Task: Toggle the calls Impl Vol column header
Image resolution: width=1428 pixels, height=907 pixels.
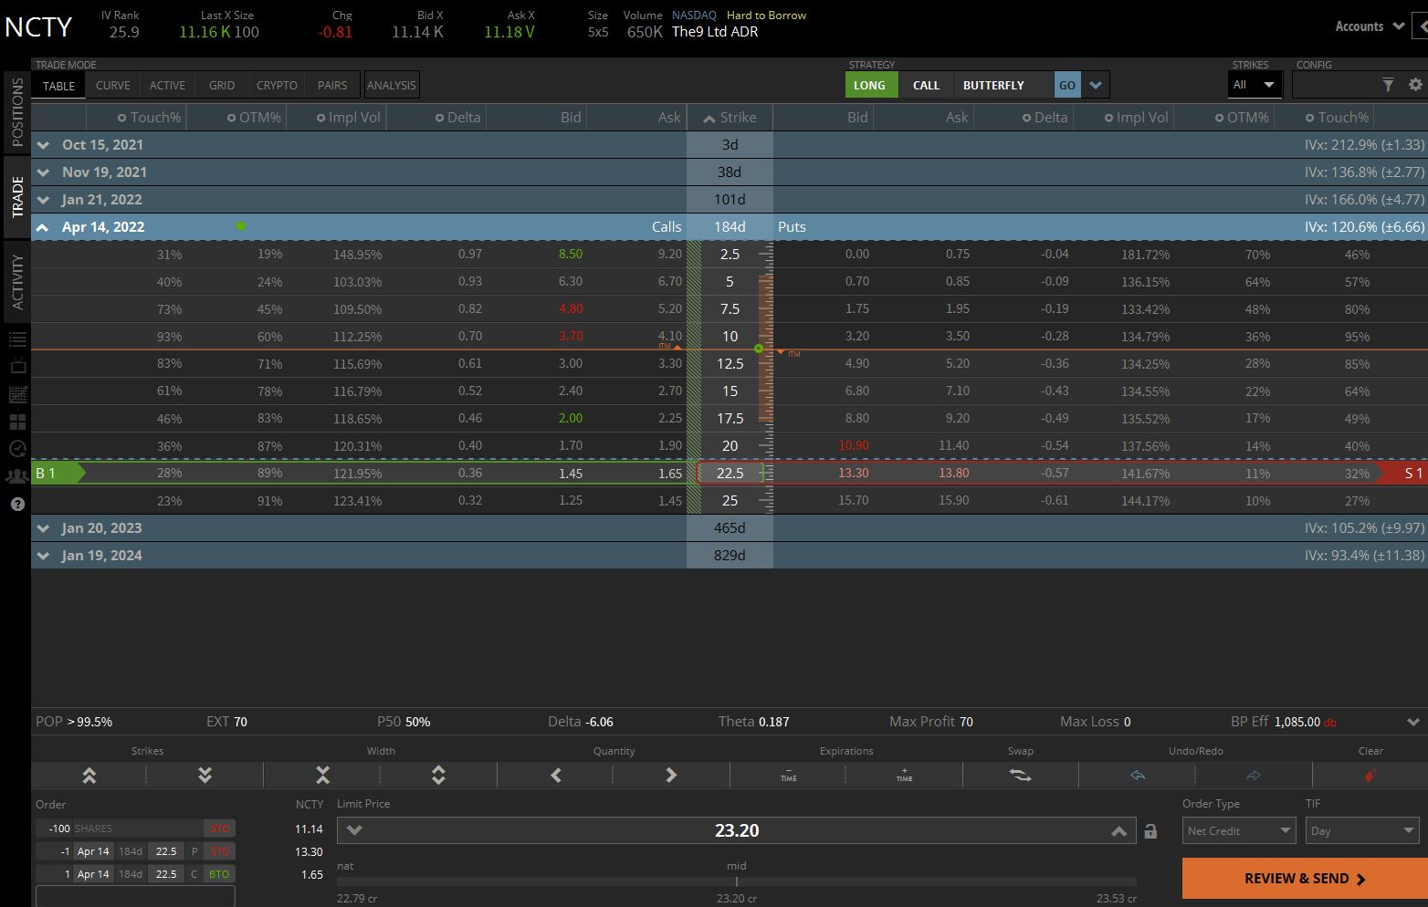Action: tap(349, 117)
